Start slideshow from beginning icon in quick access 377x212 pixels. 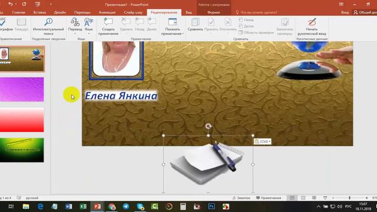38,4
